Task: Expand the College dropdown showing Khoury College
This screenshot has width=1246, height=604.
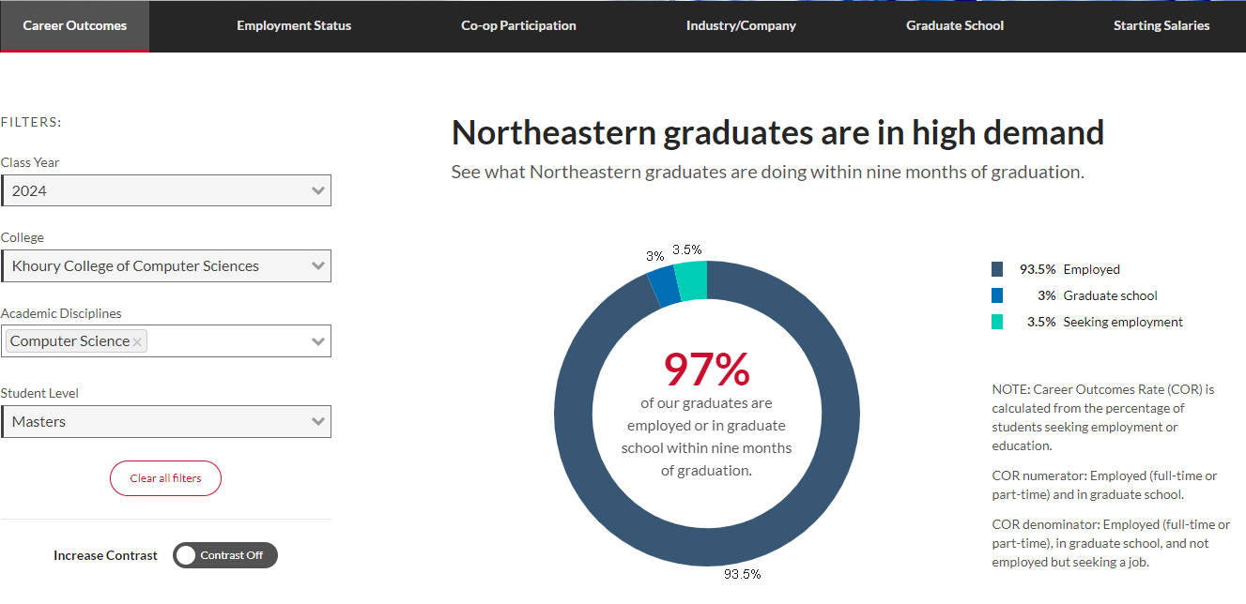Action: (x=166, y=265)
